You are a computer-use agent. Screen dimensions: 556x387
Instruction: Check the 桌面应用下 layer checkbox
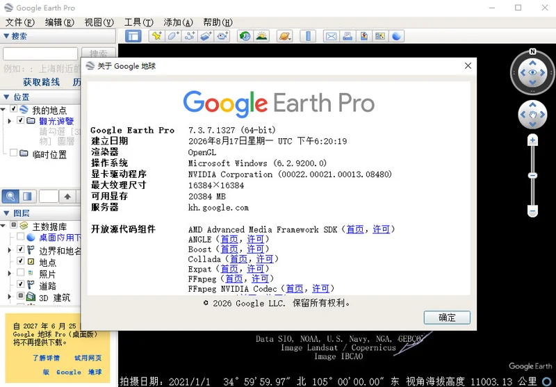(x=21, y=236)
